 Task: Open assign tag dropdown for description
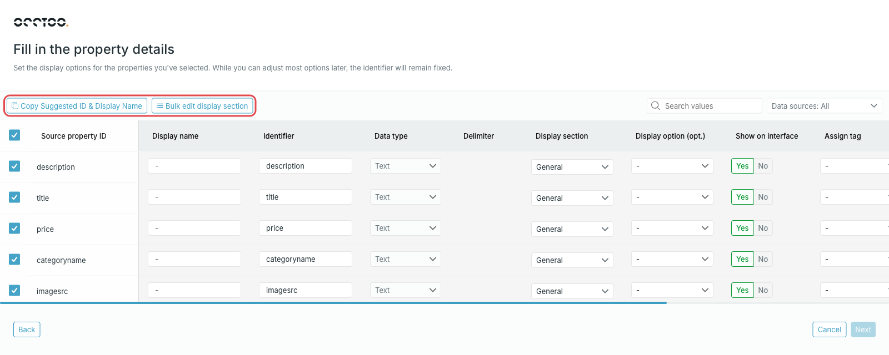(855, 166)
